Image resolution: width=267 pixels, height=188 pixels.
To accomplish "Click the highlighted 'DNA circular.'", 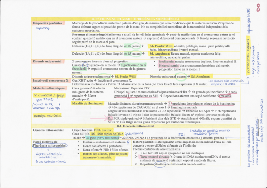I will pyautogui.click(x=103, y=130).
